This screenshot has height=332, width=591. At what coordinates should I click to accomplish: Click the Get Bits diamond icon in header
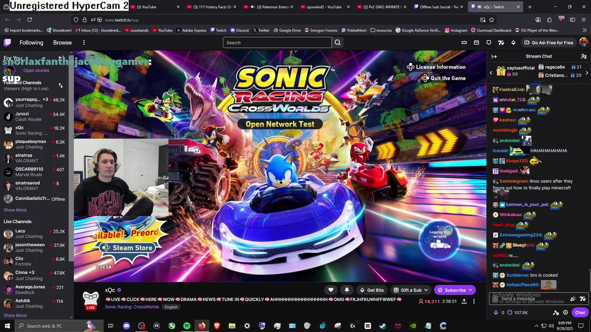[513, 42]
